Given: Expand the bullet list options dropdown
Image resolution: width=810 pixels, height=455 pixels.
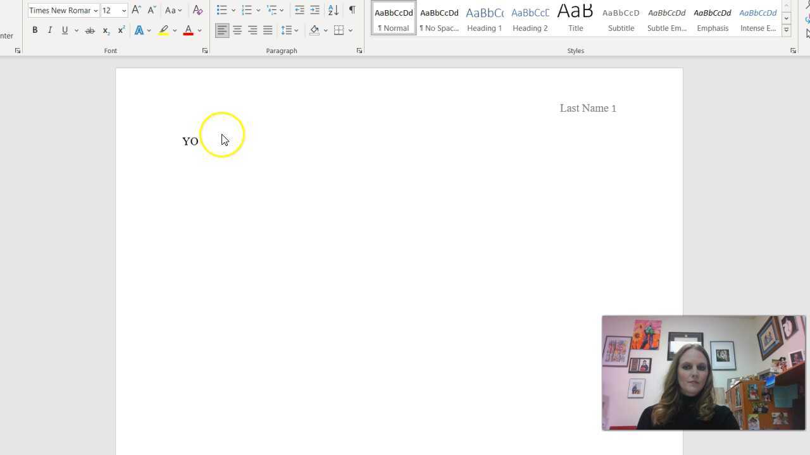Looking at the screenshot, I should pyautogui.click(x=234, y=9).
